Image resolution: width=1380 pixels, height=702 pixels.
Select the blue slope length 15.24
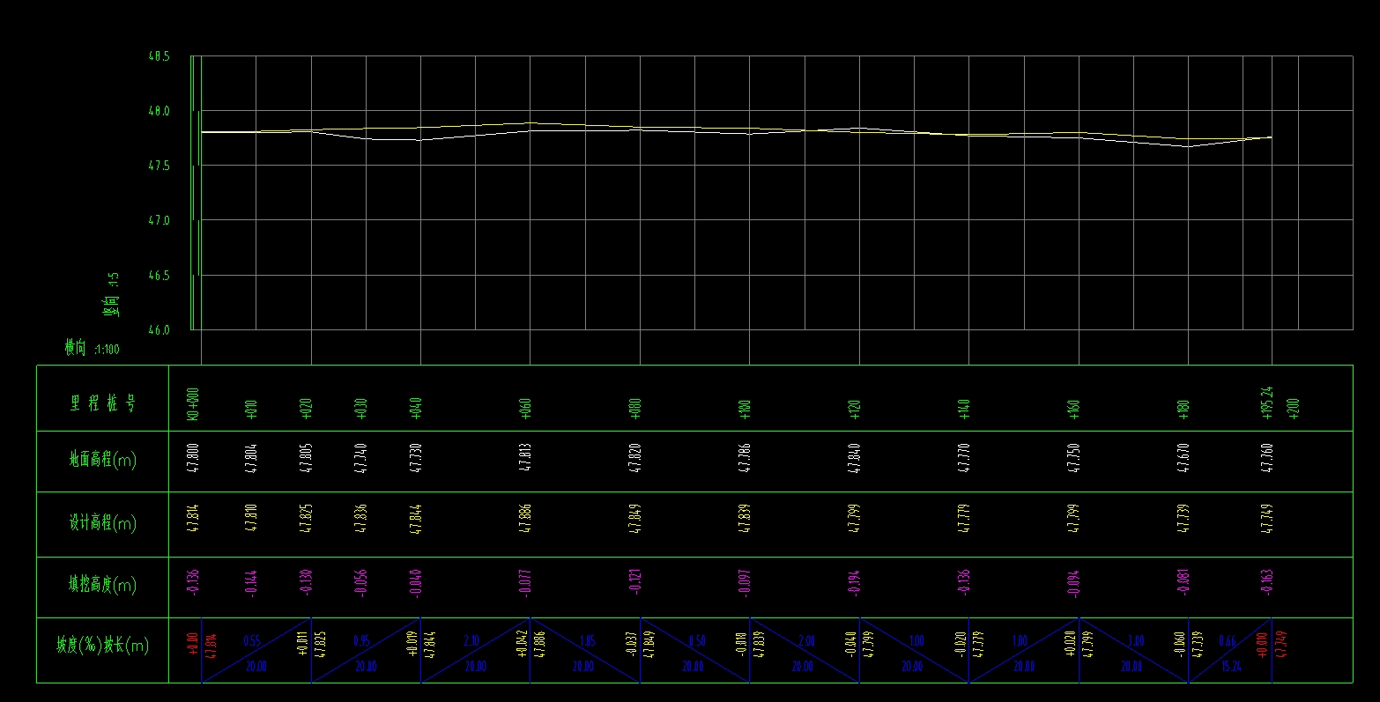pyautogui.click(x=1230, y=667)
